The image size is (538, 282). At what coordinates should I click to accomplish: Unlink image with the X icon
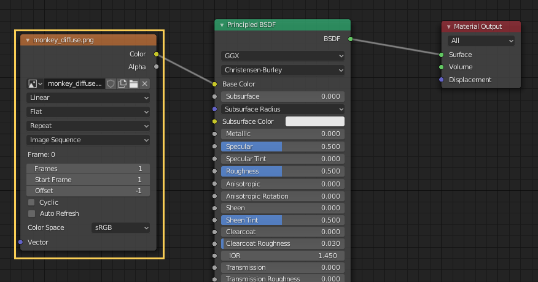[x=145, y=83]
